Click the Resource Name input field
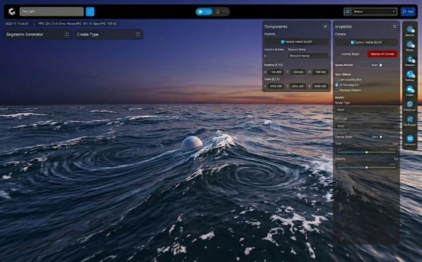 pyautogui.click(x=308, y=55)
